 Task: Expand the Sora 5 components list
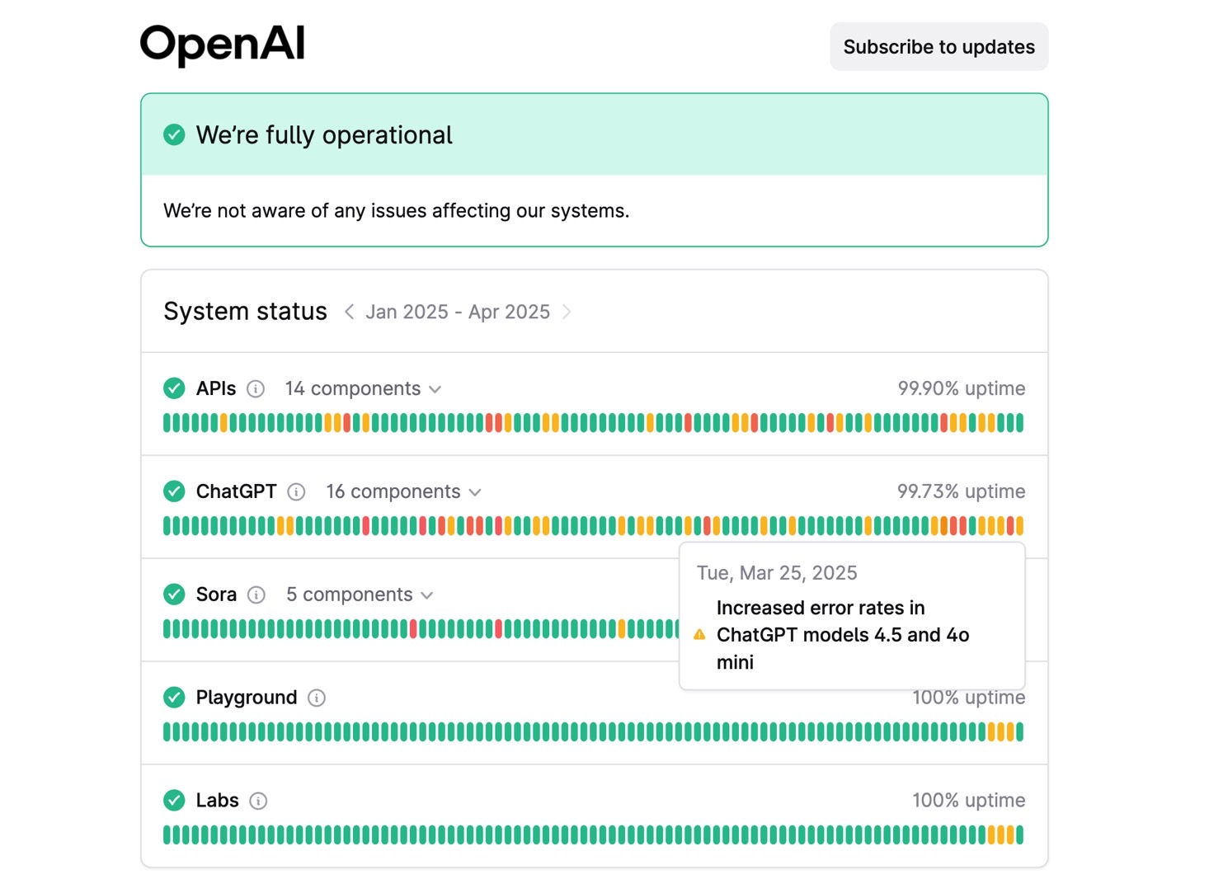tap(359, 595)
